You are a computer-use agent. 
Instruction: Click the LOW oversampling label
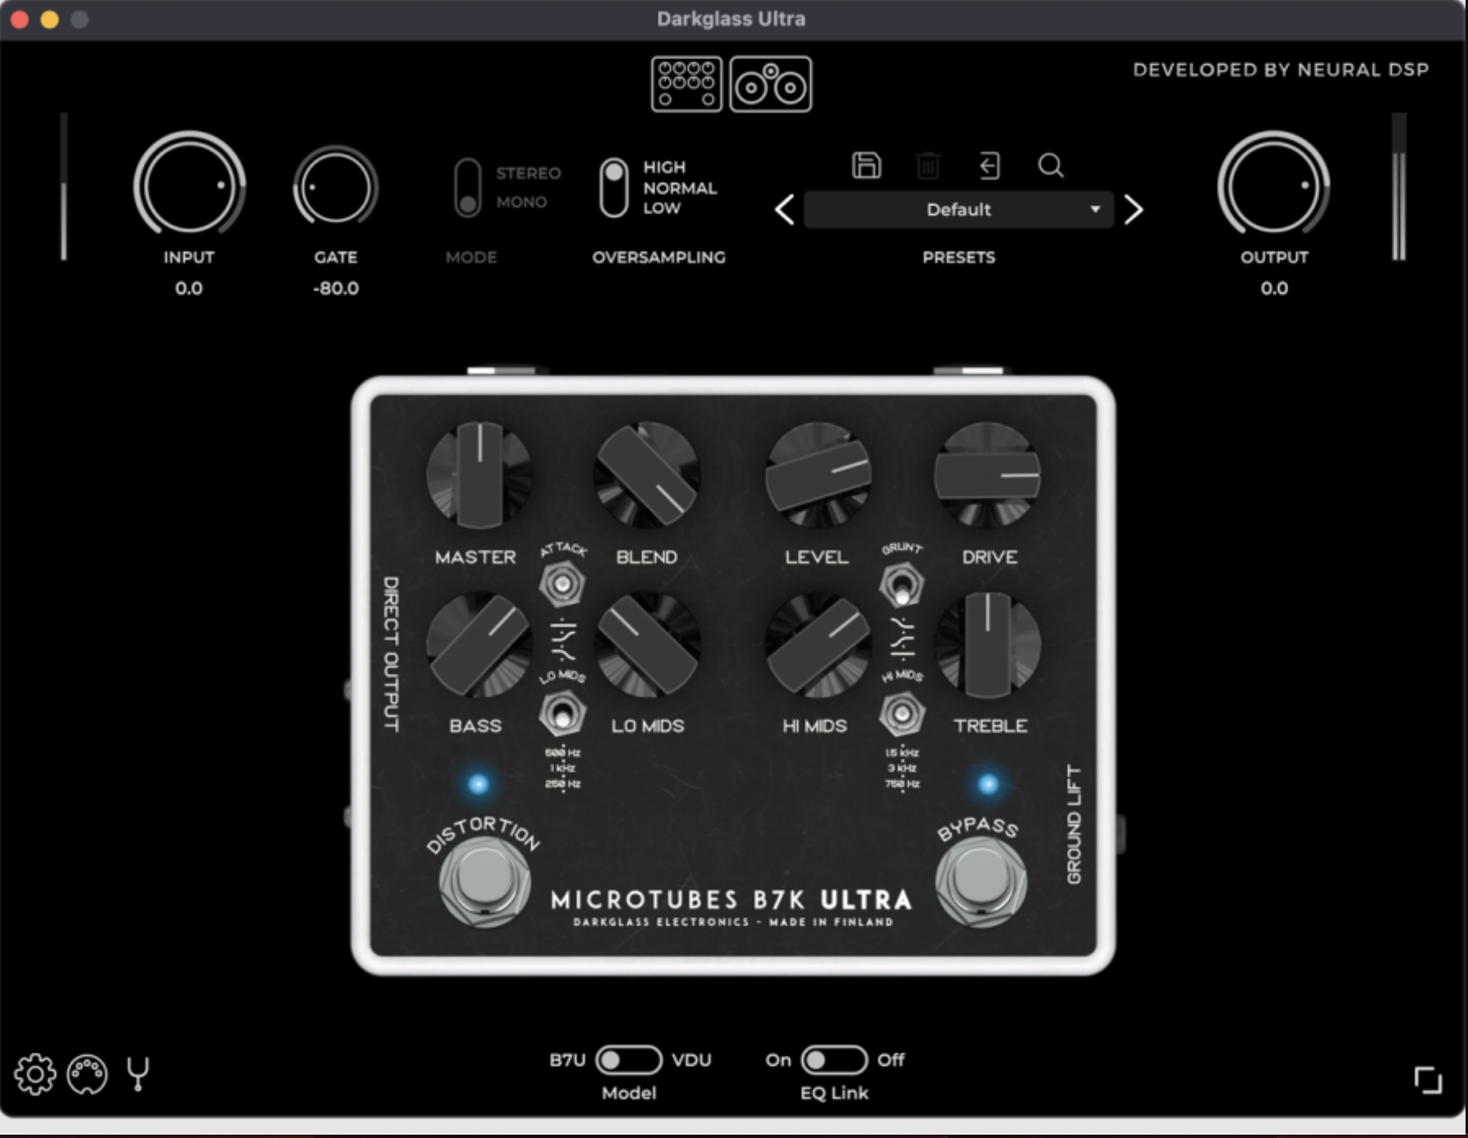[x=662, y=209]
